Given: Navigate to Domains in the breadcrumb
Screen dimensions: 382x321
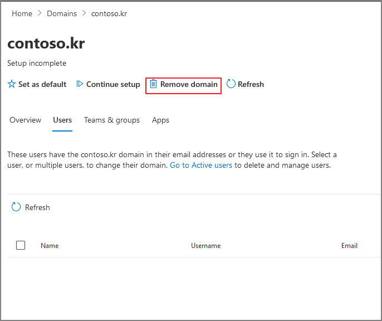Looking at the screenshot, I should click(62, 13).
